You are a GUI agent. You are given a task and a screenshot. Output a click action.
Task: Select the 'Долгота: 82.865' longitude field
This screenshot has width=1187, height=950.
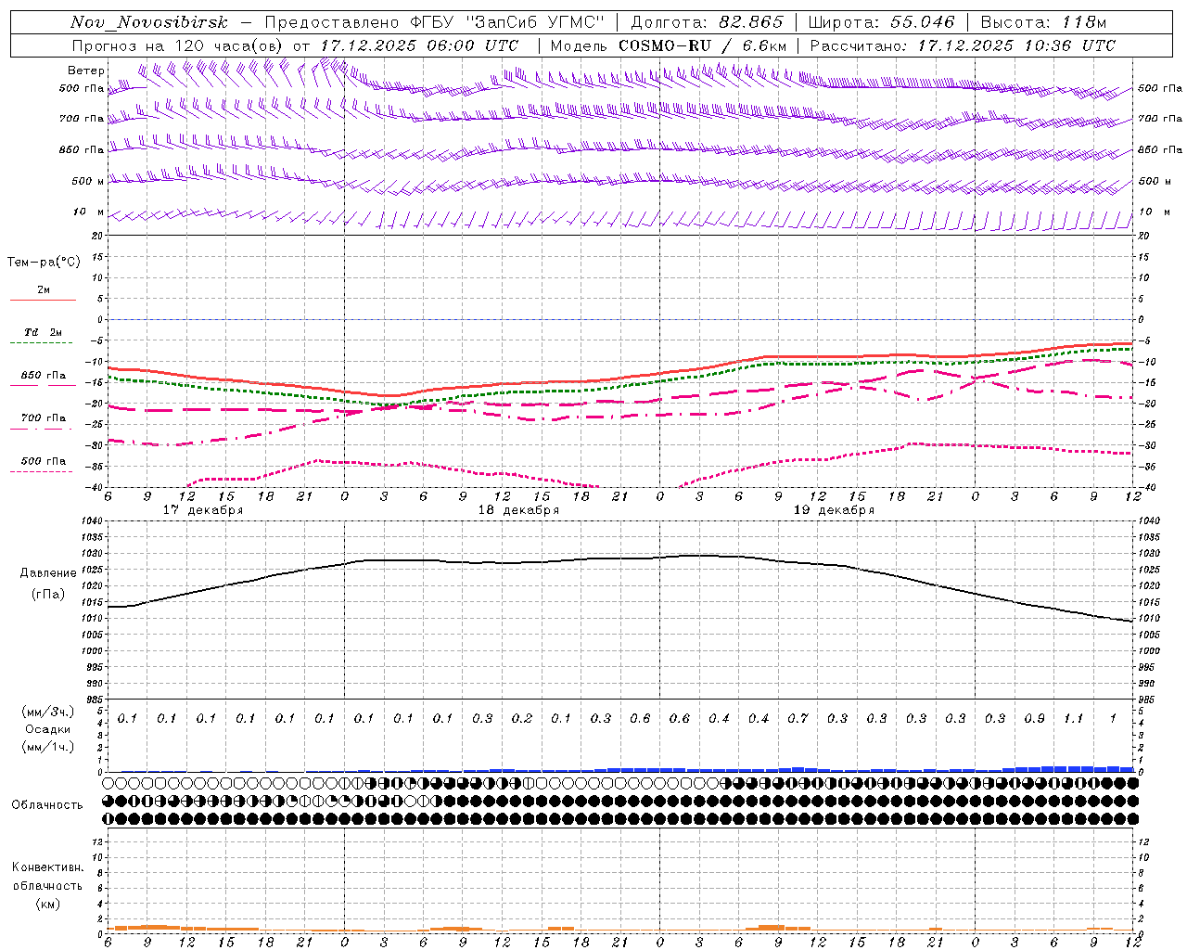point(707,22)
